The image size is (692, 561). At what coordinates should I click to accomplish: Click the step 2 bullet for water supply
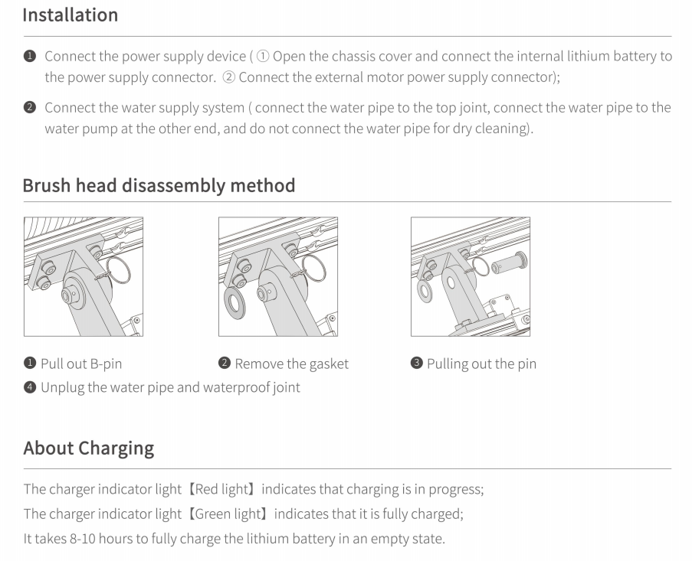[x=30, y=107]
